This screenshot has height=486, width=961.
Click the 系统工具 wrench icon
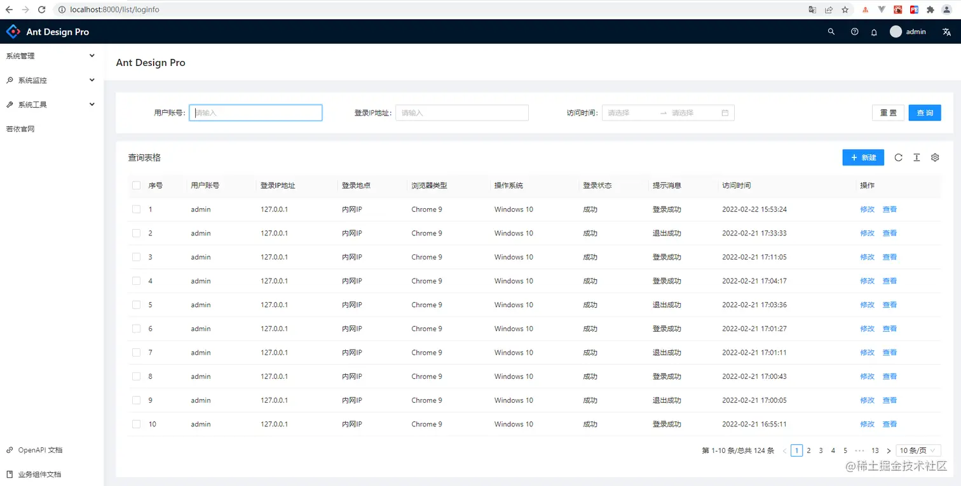coord(10,105)
